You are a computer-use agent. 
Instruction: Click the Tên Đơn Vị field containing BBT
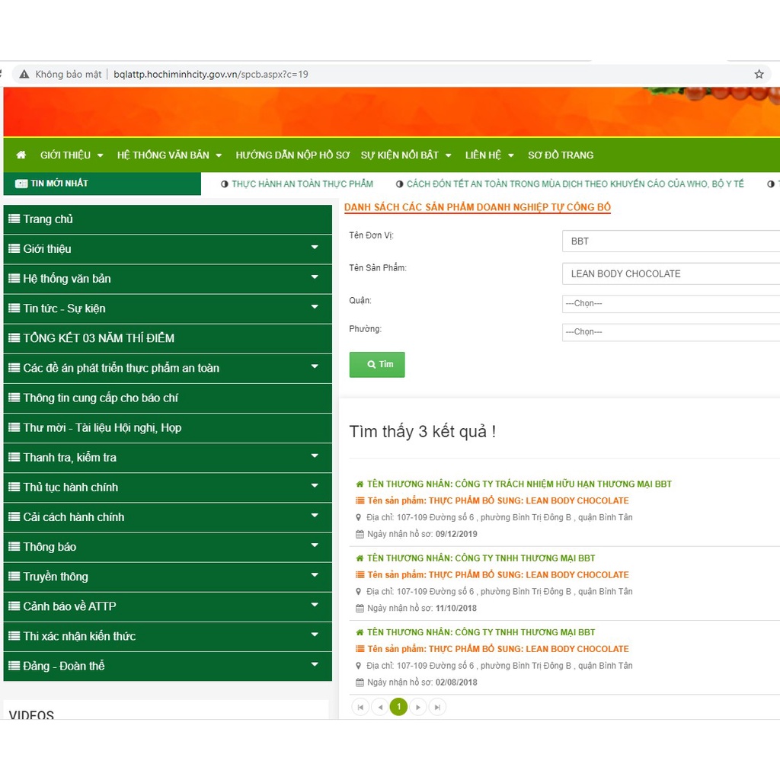click(670, 241)
